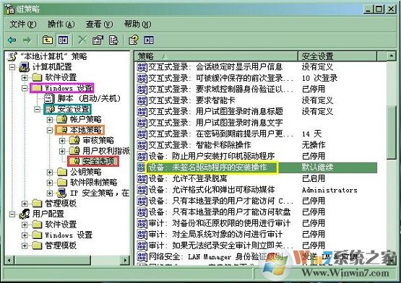Click the Up one level folder icon
Viewport: 401px width, 283px height.
point(48,40)
